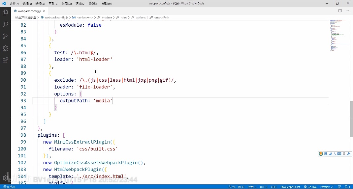353x189 pixels.
Task: Click the Sogou input user icon
Action: tap(344, 154)
